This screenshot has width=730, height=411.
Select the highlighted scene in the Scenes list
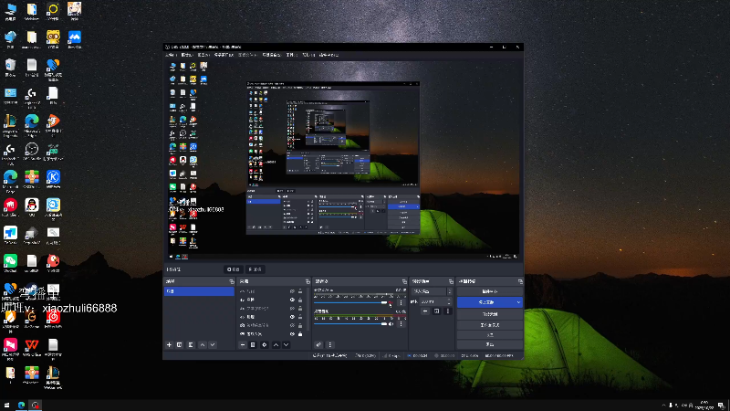199,291
